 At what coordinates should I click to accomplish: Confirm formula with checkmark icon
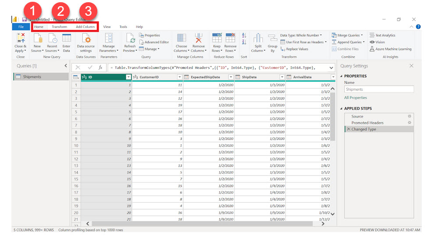click(x=90, y=68)
